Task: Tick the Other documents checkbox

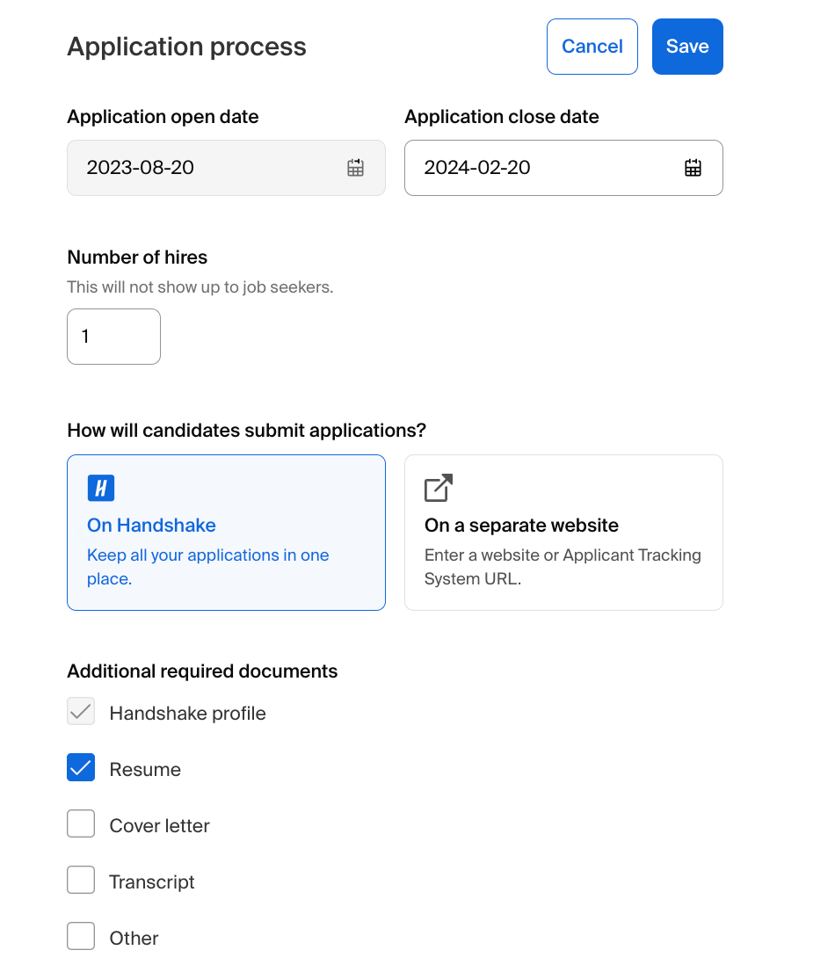Action: click(81, 938)
